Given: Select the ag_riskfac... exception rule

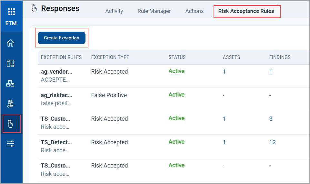Looking at the screenshot, I should pos(56,95).
